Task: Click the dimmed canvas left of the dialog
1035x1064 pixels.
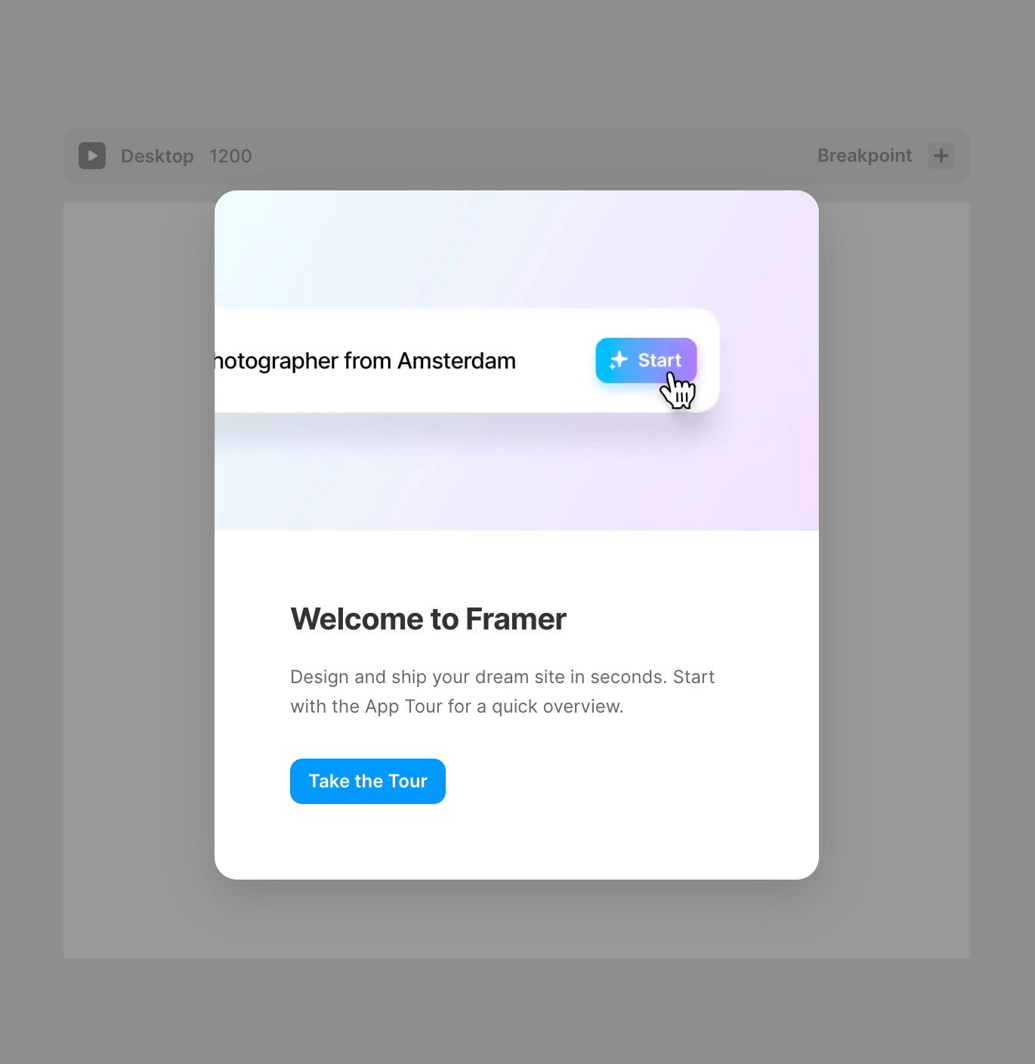Action: click(139, 580)
